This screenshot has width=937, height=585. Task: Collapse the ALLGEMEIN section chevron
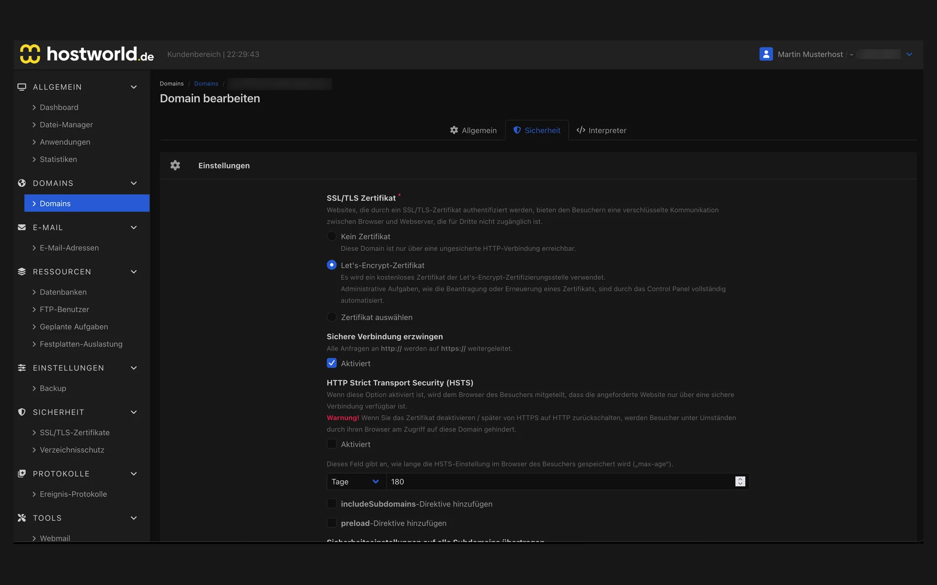(x=134, y=87)
